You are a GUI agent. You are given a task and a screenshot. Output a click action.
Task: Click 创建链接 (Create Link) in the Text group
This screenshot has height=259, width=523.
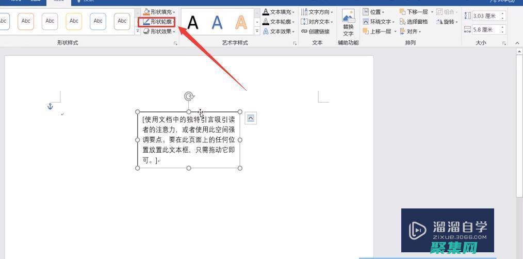click(x=315, y=31)
